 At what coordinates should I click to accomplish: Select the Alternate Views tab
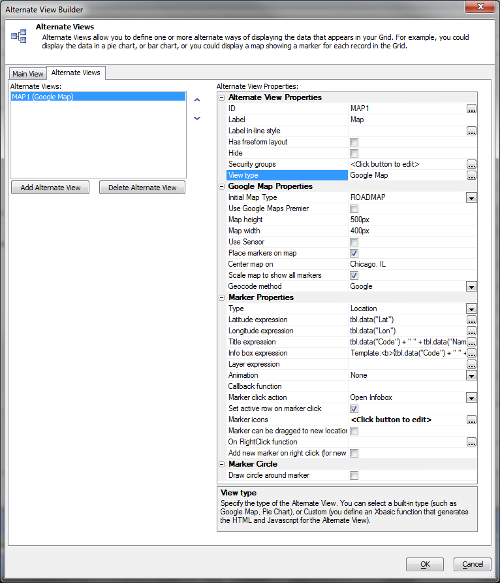coord(76,73)
